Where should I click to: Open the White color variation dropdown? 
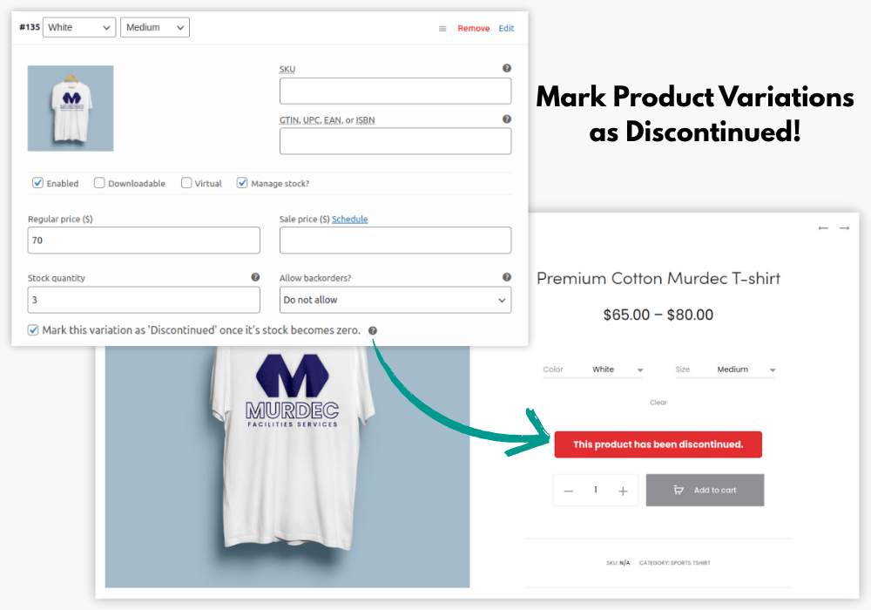tap(79, 27)
